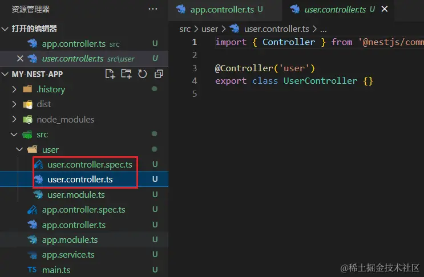Open app.module.ts in the file tree
Viewport: 424px width, 277px height.
click(x=84, y=240)
